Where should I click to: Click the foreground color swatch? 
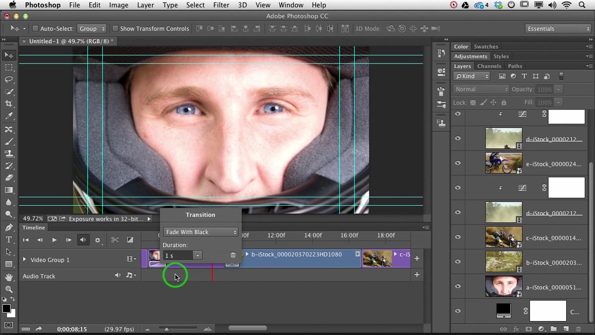point(6,309)
